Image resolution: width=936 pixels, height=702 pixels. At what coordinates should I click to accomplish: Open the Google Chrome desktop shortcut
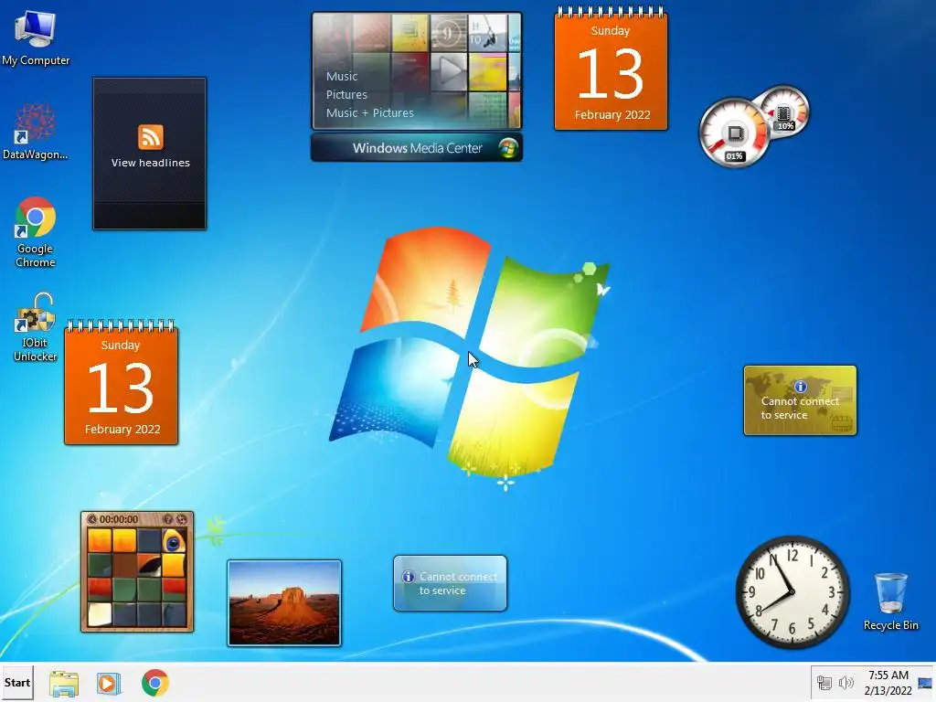36,231
